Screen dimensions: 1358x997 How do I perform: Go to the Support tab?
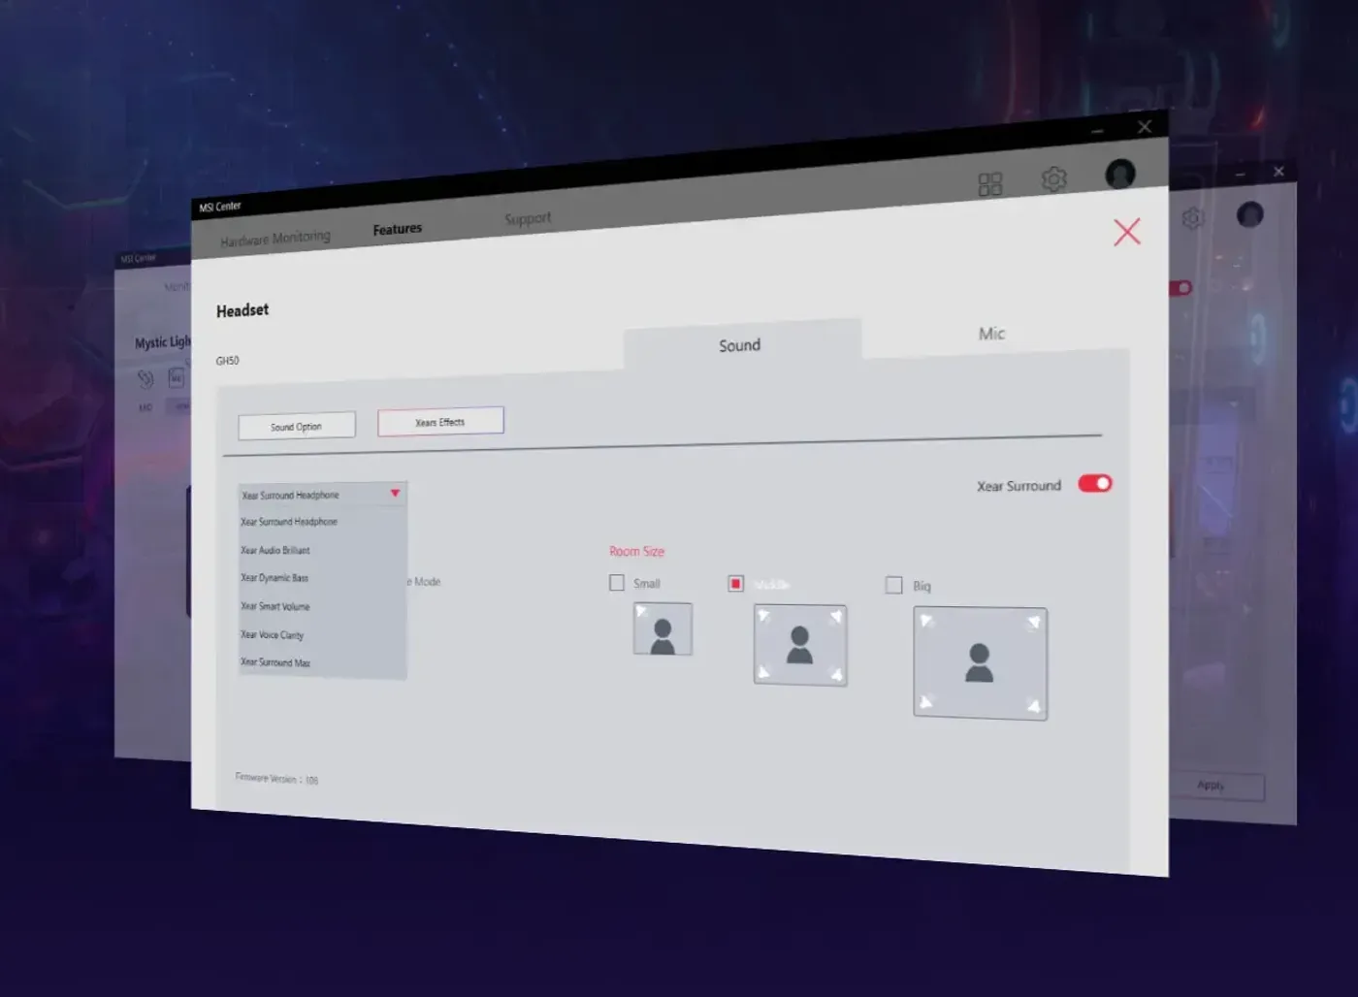point(528,219)
